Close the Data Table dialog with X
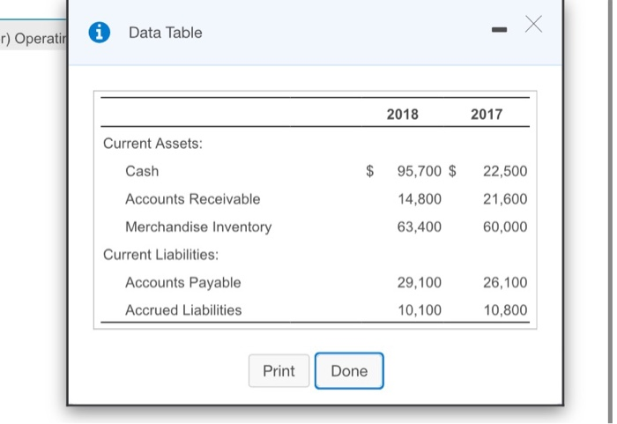This screenshot has height=424, width=617. click(x=533, y=24)
